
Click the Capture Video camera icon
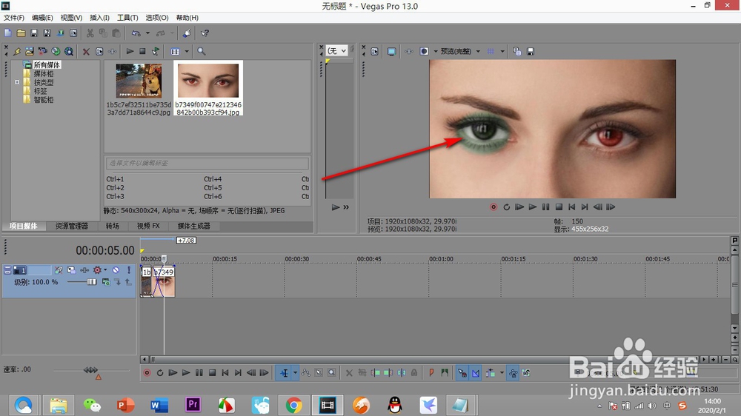pos(42,51)
